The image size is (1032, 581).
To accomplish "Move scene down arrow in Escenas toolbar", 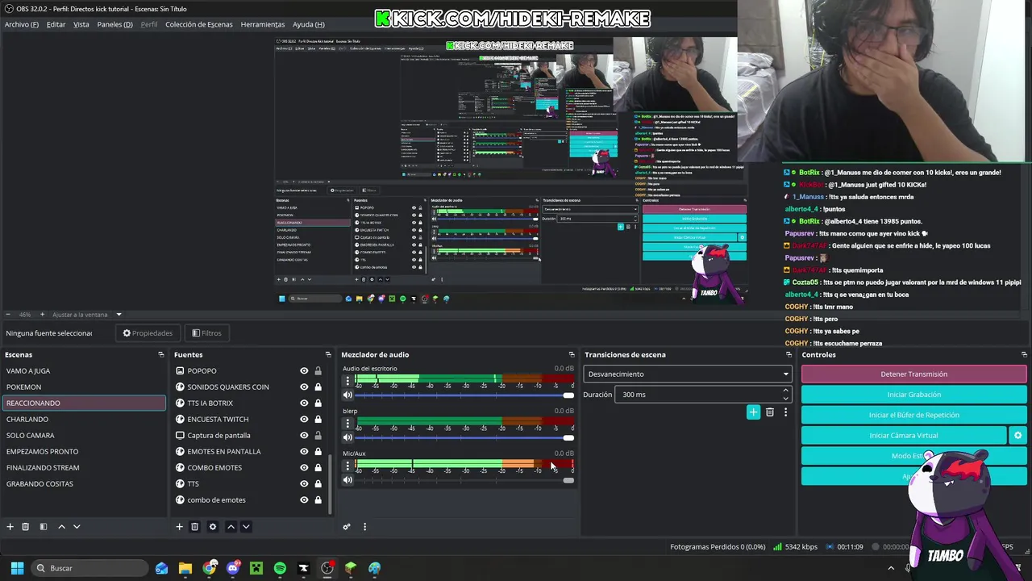I will (77, 527).
